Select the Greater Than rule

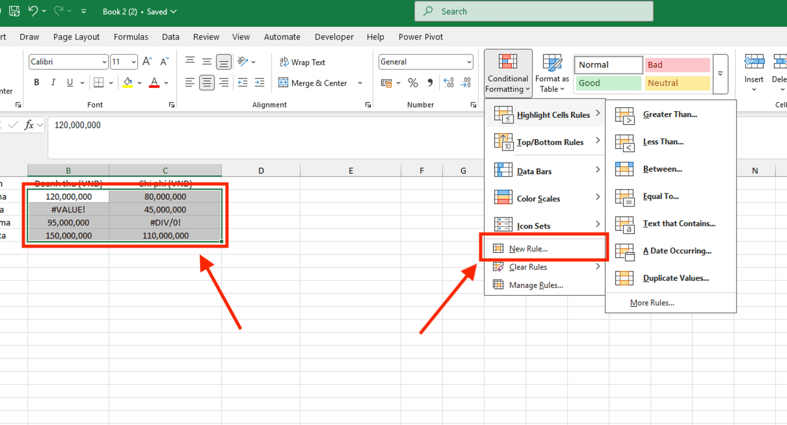point(671,114)
